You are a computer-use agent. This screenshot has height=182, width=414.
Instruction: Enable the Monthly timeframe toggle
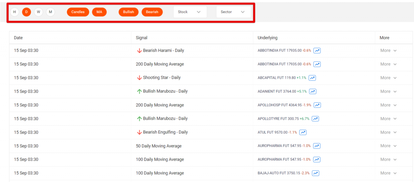50,12
